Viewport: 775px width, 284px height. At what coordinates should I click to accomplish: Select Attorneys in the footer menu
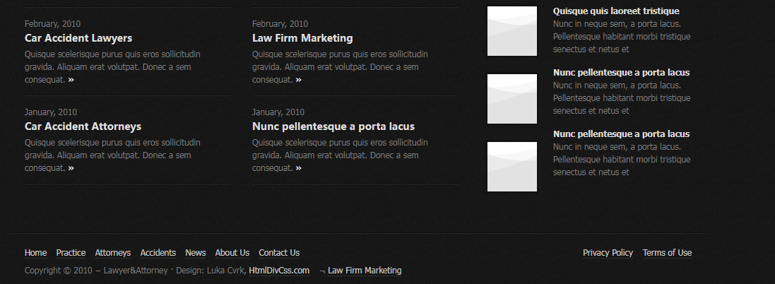point(113,253)
